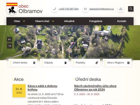Click the yellow 11. 6. 2025 date badge
This screenshot has height=105, width=140.
point(19,91)
